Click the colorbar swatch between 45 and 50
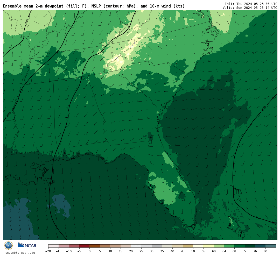280x256 pixels. tap(188, 246)
